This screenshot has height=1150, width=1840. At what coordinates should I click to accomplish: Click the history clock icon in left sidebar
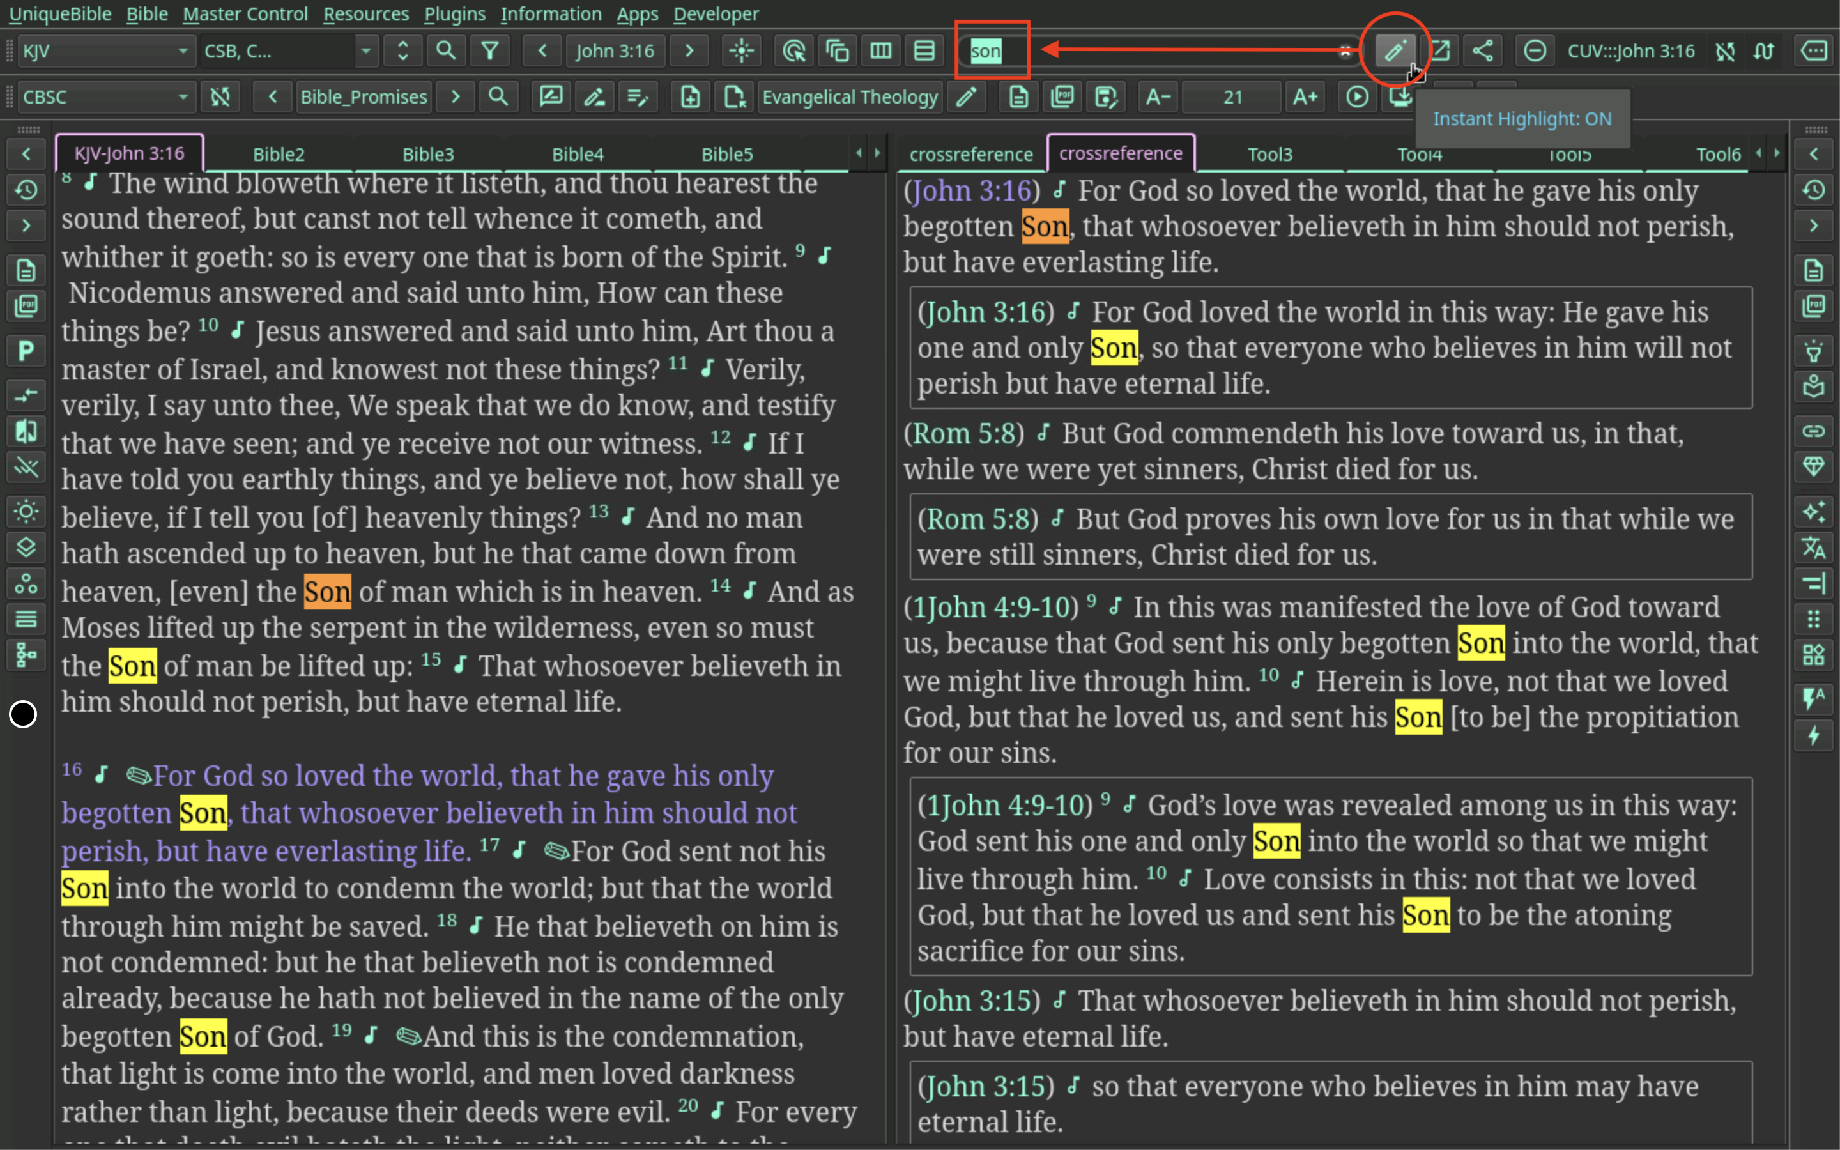pyautogui.click(x=26, y=189)
